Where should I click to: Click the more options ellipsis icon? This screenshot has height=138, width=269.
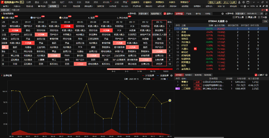pyautogui.click(x=242, y=6)
